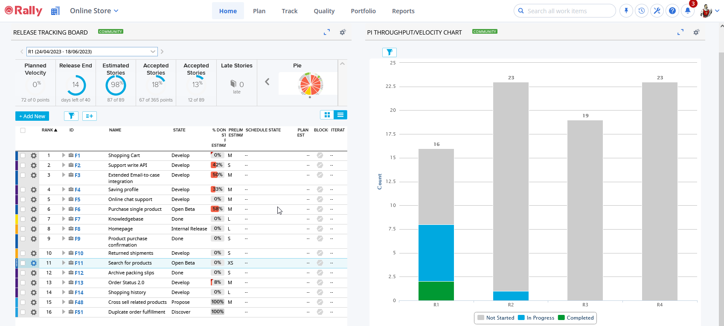Viewport: 724px width, 326px height.
Task: Click the pin icon in top bar
Action: coord(626,11)
